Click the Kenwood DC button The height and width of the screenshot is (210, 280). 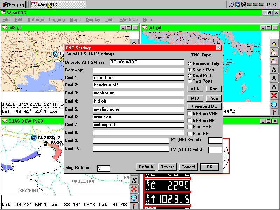click(204, 106)
